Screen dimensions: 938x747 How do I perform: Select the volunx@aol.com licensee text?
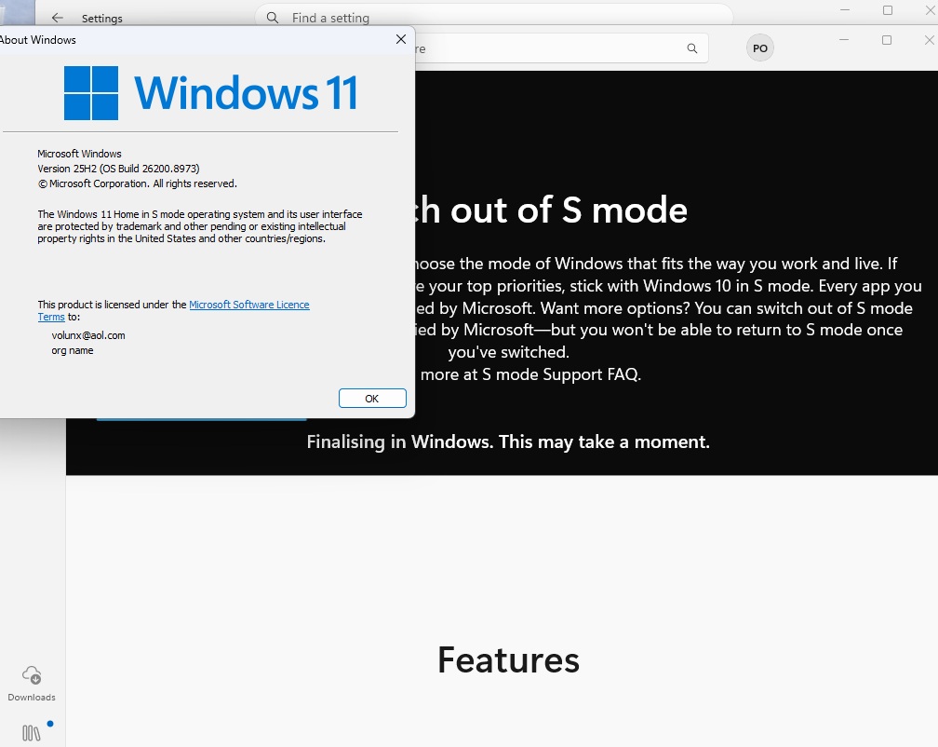pos(88,335)
